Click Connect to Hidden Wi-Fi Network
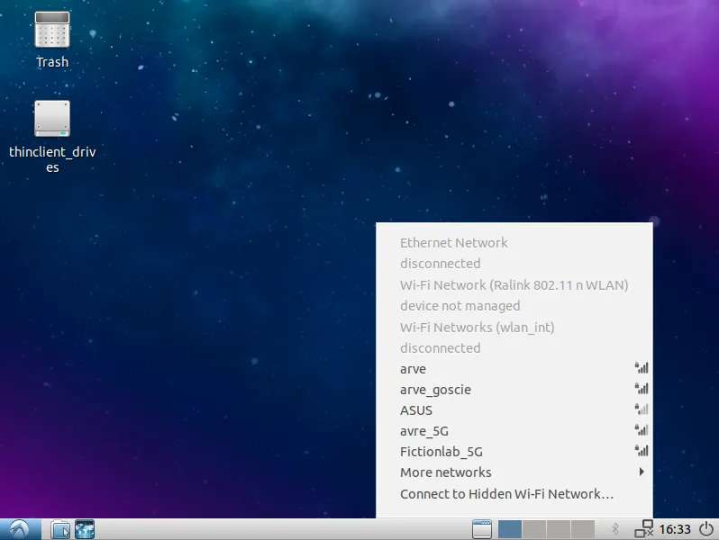This screenshot has width=719, height=540. pyautogui.click(x=506, y=494)
